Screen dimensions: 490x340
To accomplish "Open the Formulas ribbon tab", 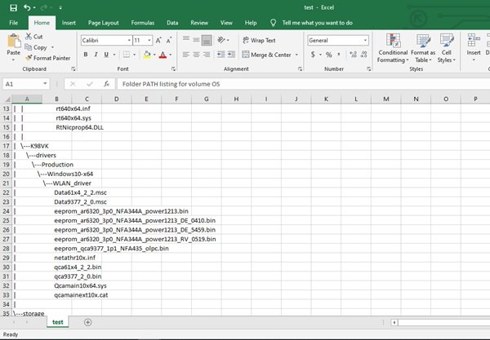I will 142,23.
